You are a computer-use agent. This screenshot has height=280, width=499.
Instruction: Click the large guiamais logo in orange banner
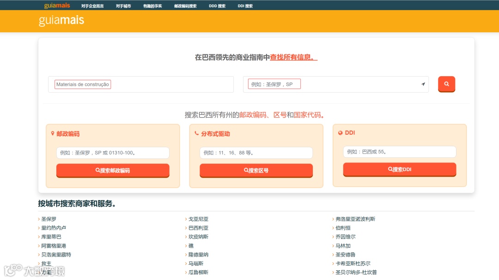(61, 21)
